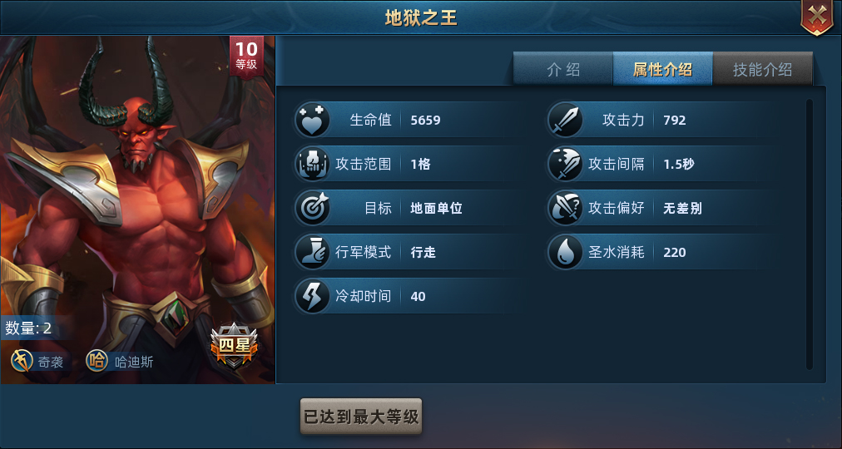Click the 攻击范围 range icon
Image resolution: width=842 pixels, height=449 pixels.
coord(312,164)
